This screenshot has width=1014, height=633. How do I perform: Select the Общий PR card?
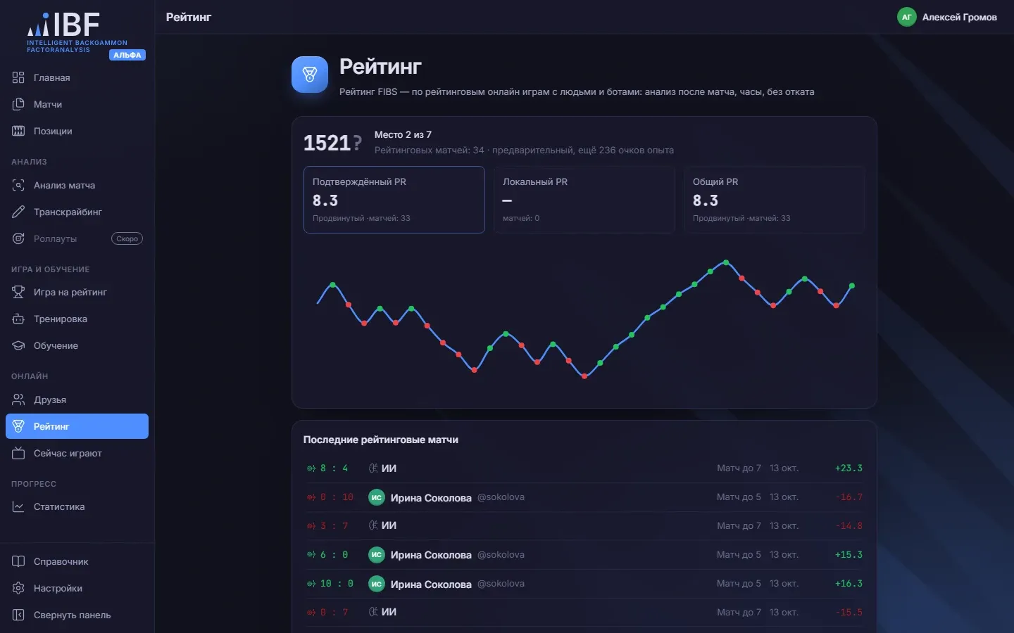(775, 200)
